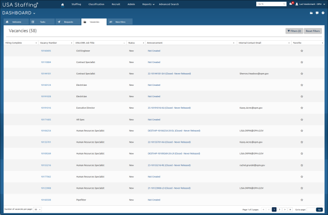Open vacancy number 10160508
Screen dimensions: 328x215
(46, 200)
